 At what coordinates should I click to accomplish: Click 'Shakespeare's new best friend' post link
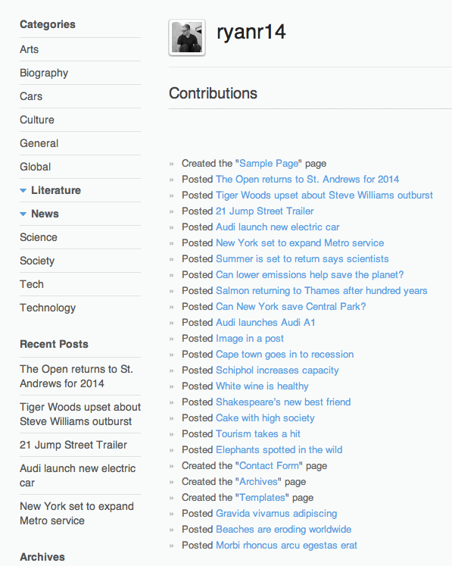[283, 402]
